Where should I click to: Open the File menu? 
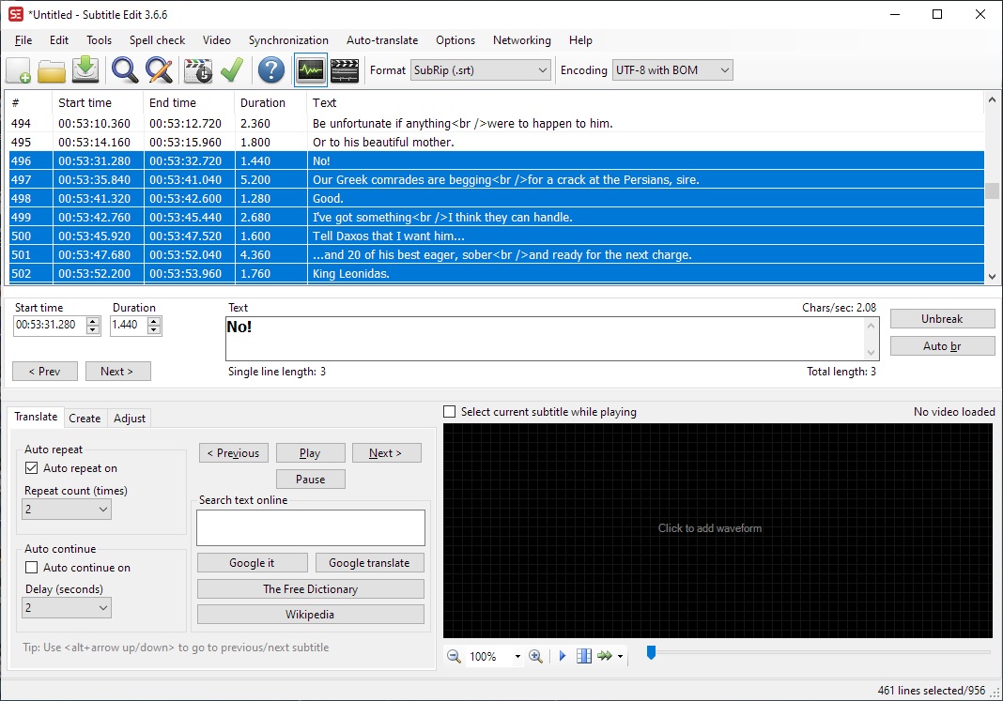pos(23,40)
